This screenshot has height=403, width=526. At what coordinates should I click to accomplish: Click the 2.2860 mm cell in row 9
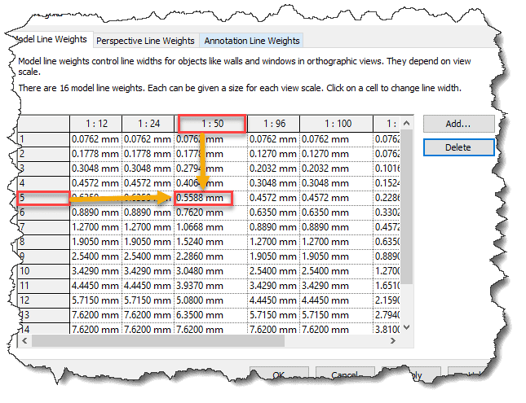[x=210, y=256]
